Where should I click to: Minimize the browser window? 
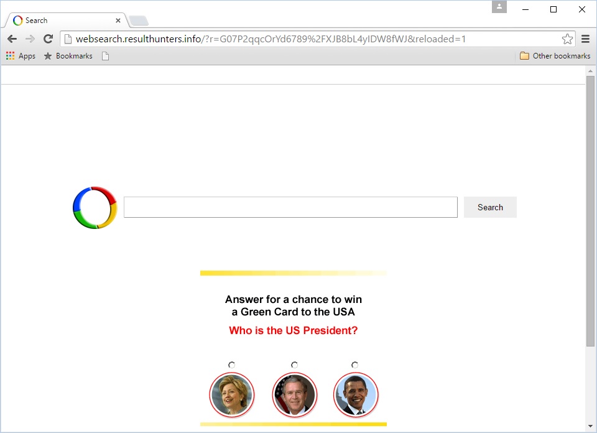pyautogui.click(x=525, y=9)
